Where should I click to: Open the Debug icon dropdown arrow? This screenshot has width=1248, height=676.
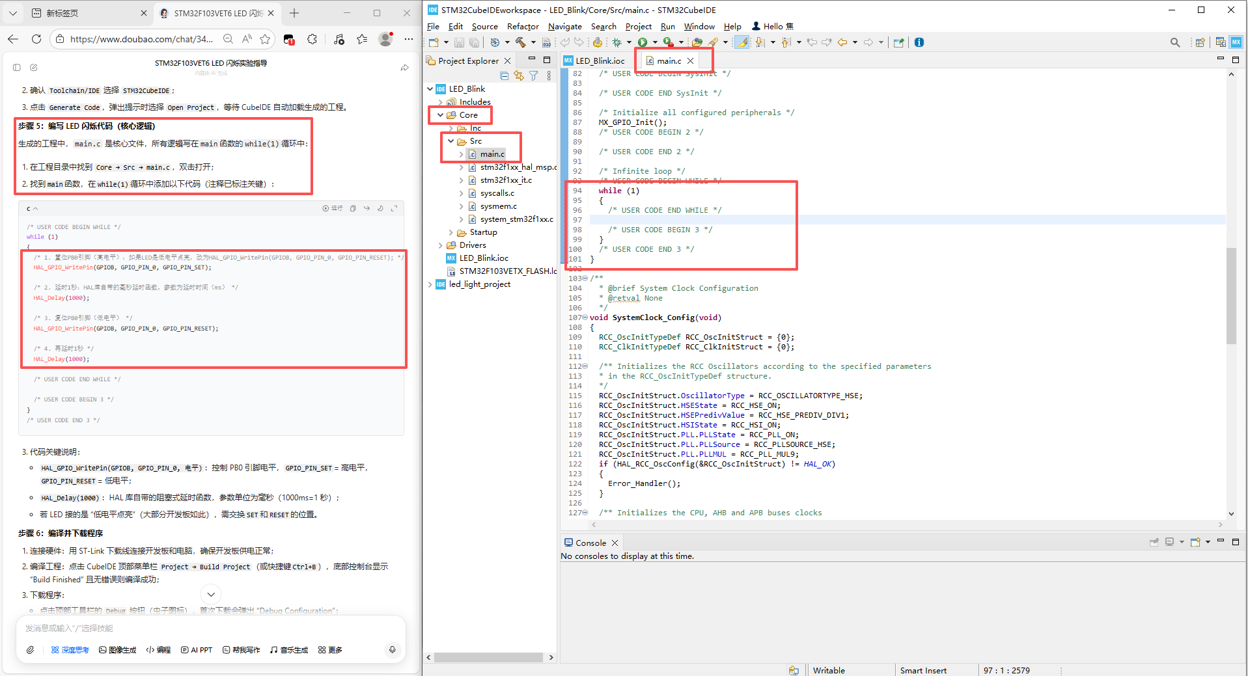628,42
